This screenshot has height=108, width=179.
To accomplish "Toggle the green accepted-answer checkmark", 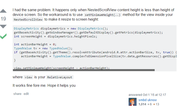I will click(3, 36).
